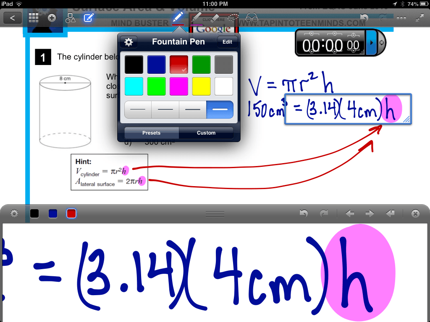
Task: Select the thinnest line width
Action: click(x=138, y=109)
